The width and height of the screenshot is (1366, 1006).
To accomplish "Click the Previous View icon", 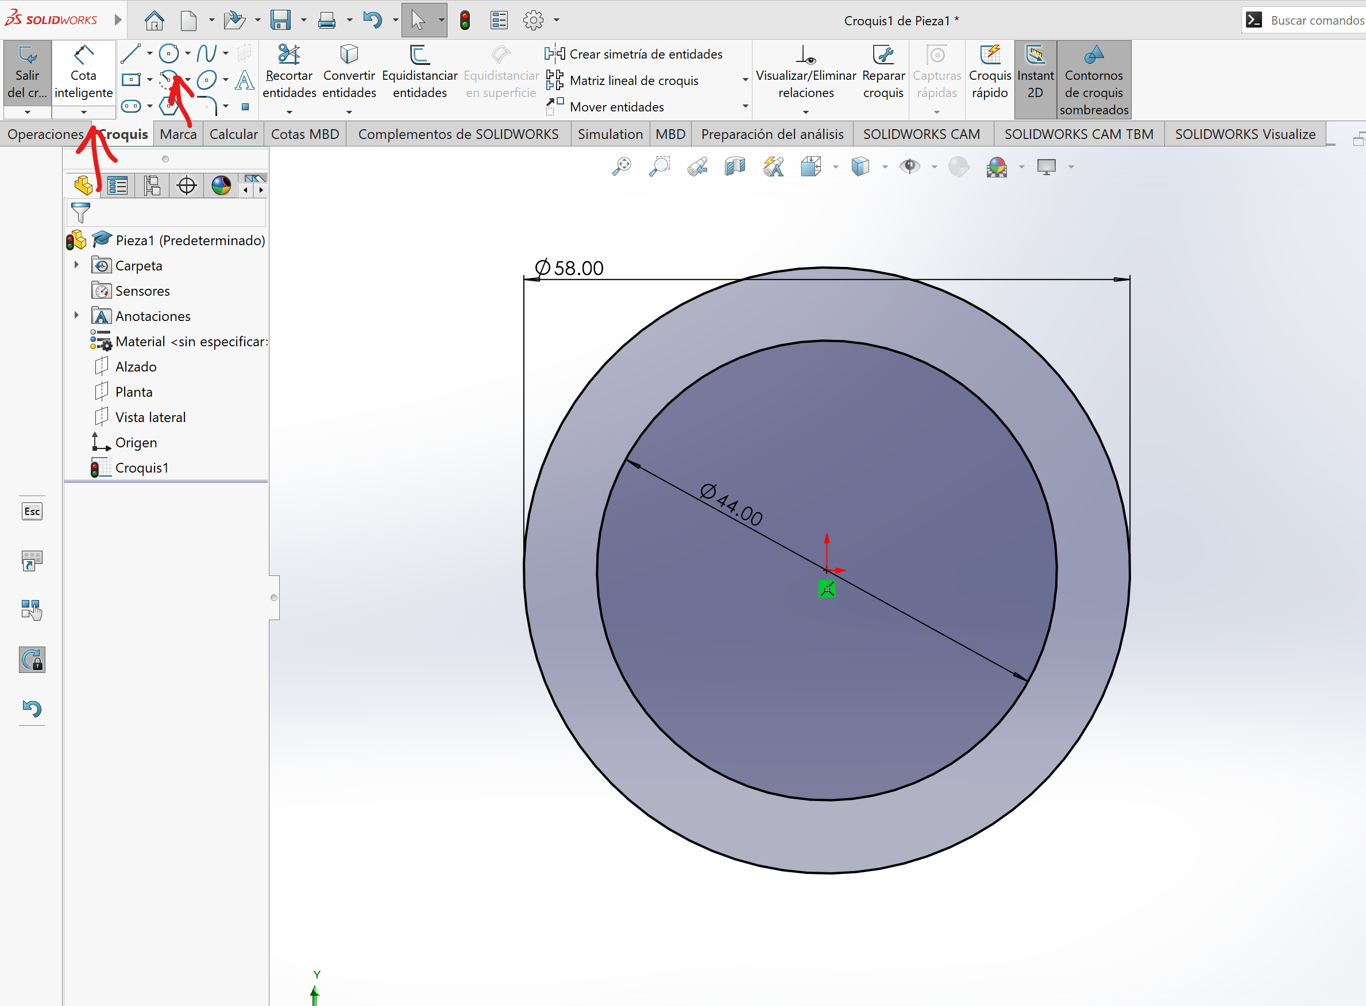I will coord(697,167).
